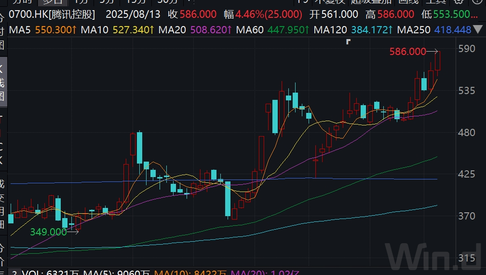The image size is (486, 275).
Task: Click the opening price 开 561.000
Action: point(334,14)
